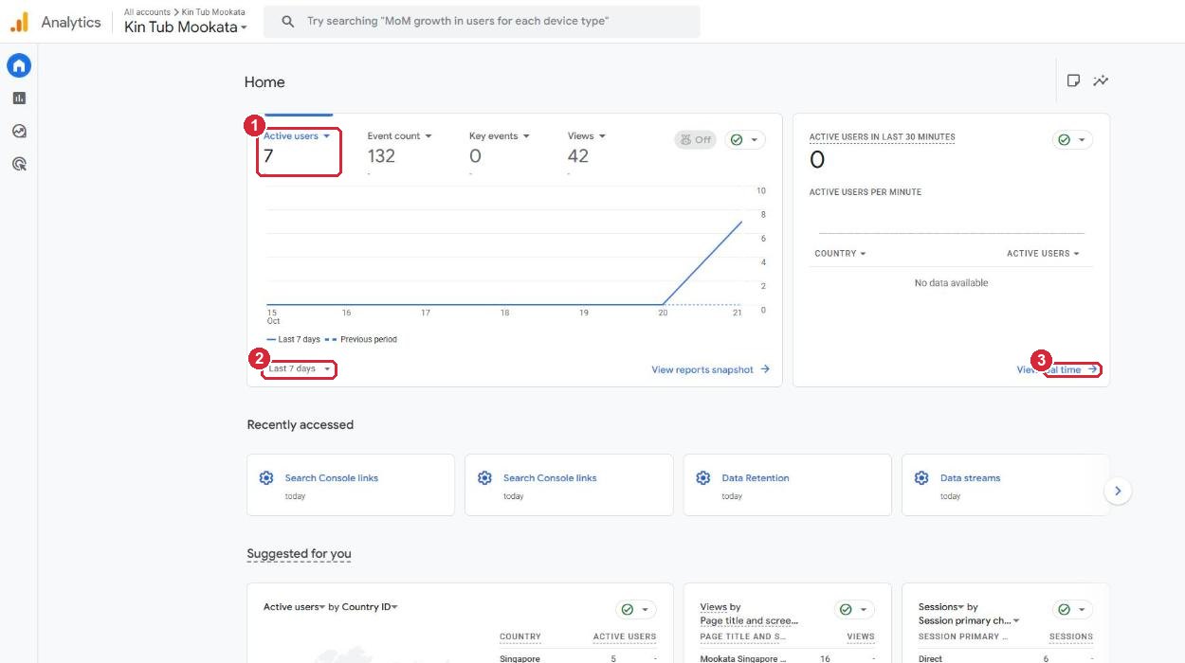1185x663 pixels.
Task: Click the Direct row in sessions table
Action: 1006,658
